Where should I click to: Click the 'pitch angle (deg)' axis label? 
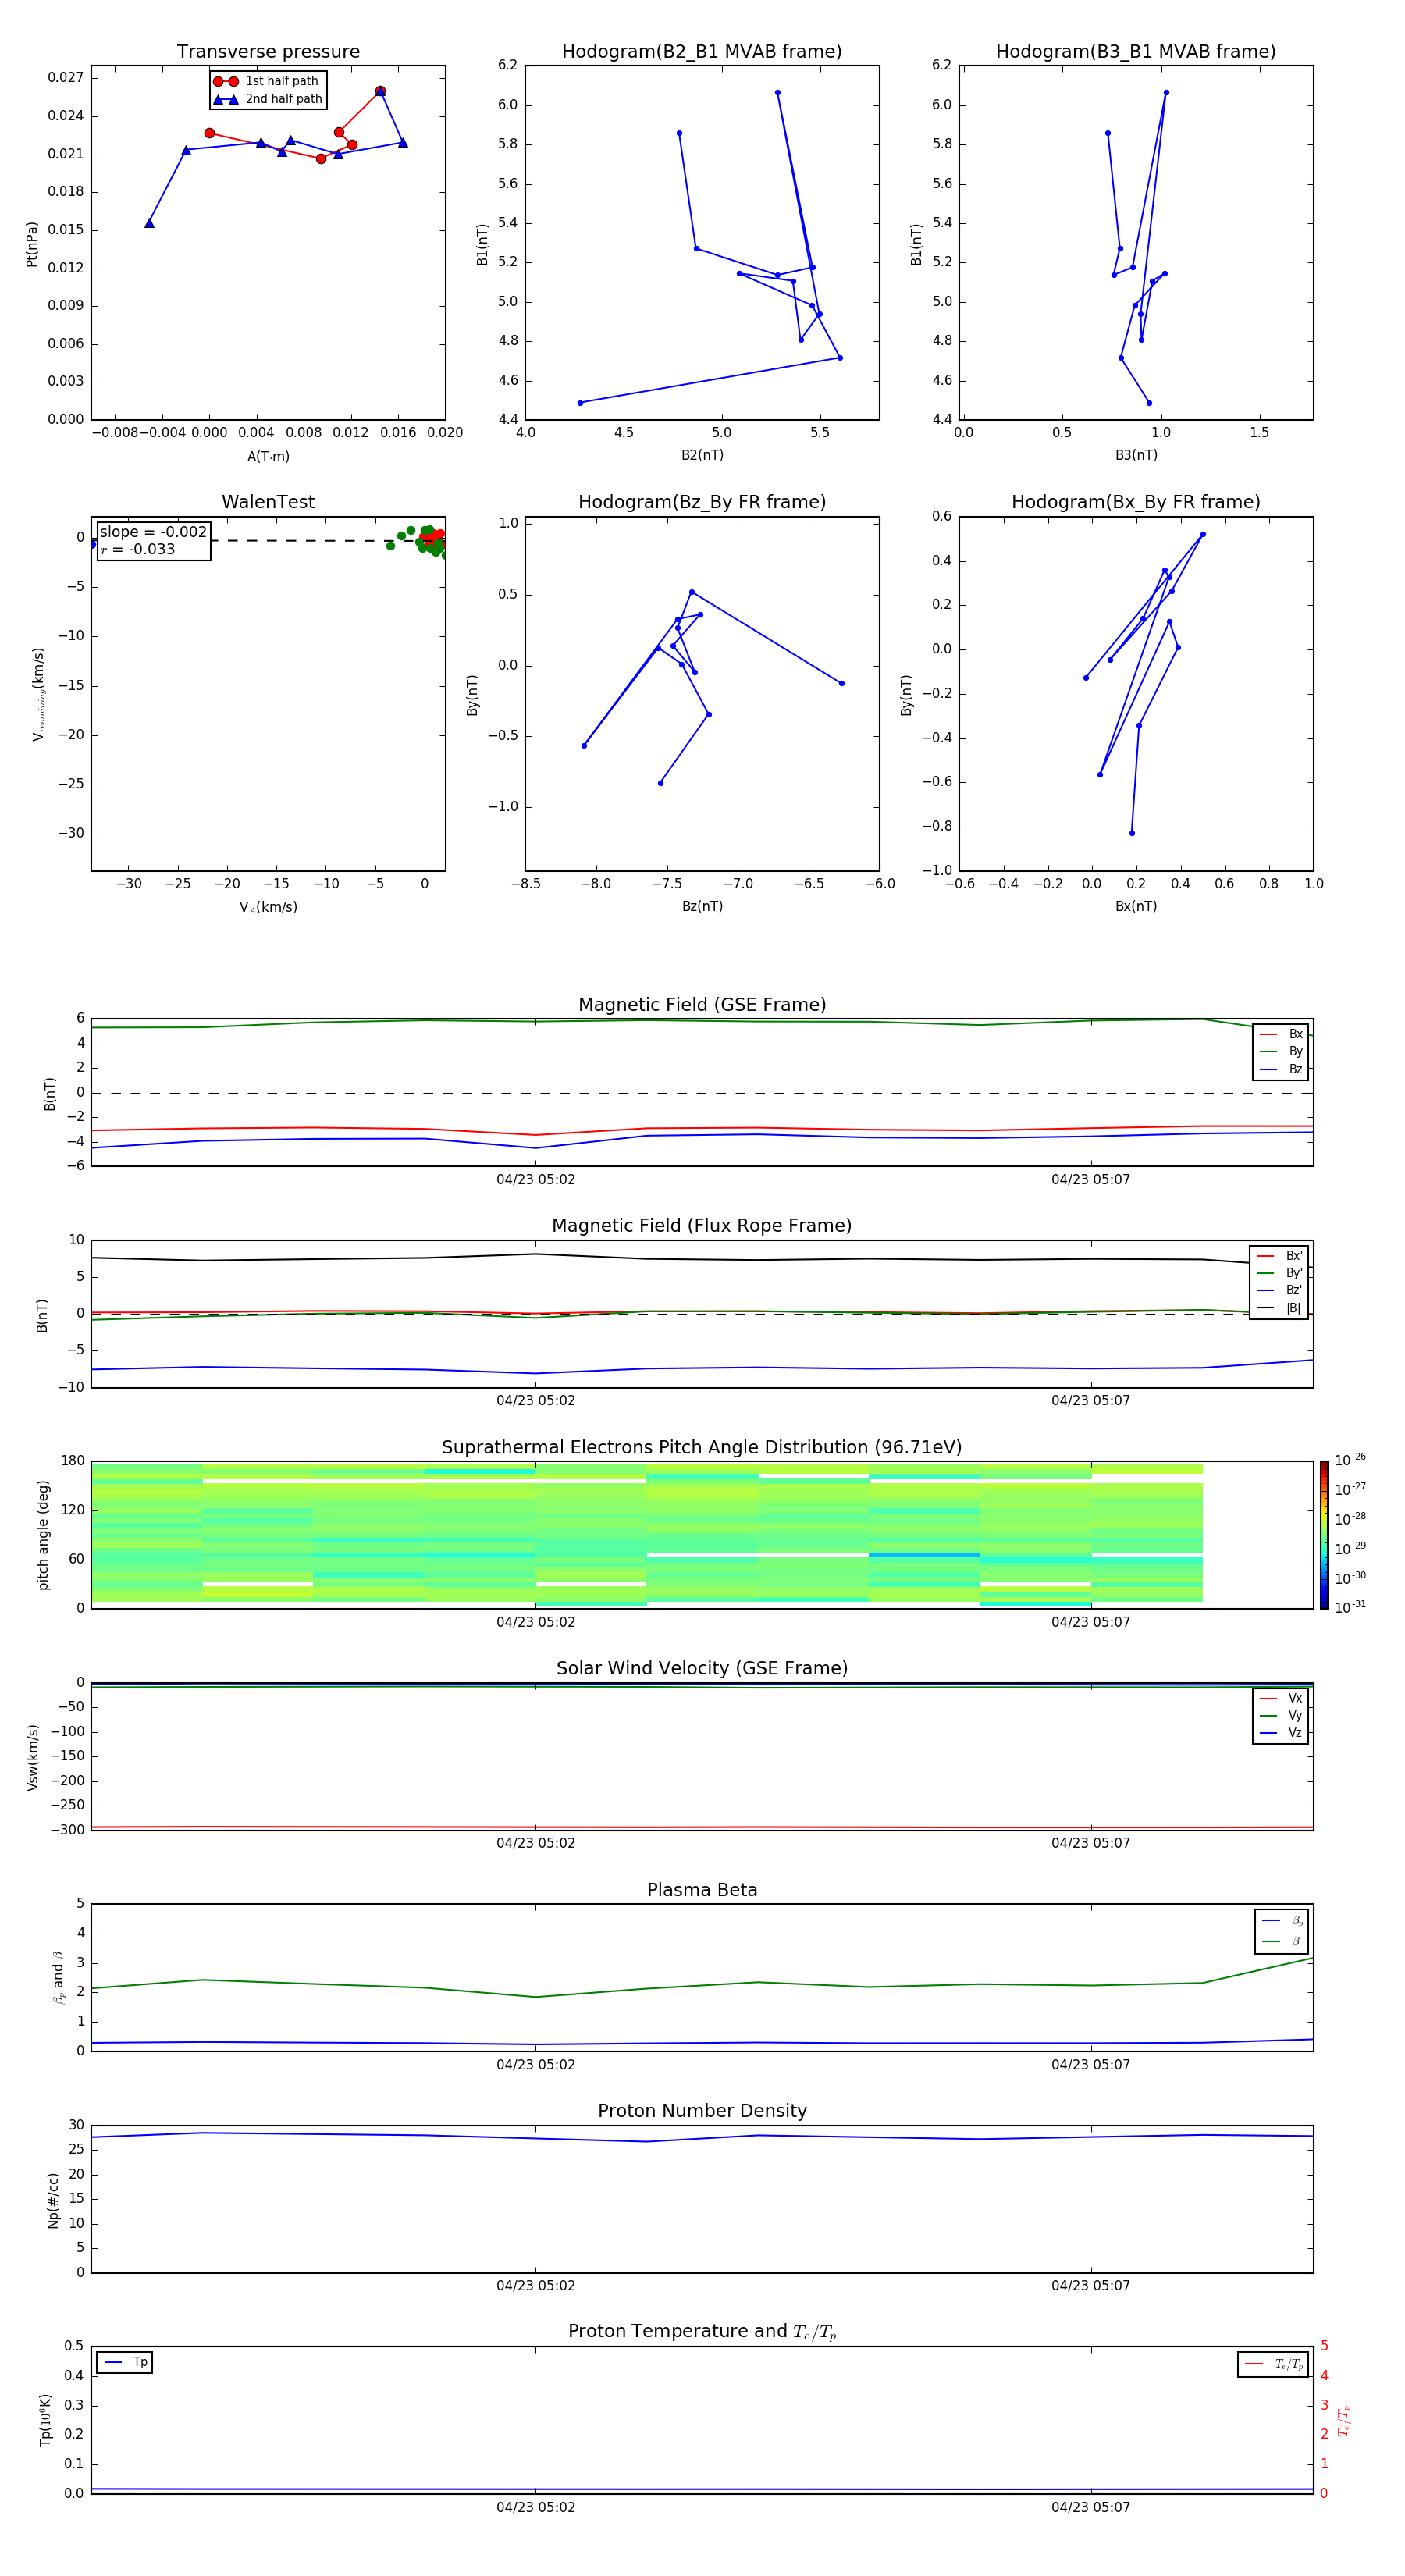43,1535
